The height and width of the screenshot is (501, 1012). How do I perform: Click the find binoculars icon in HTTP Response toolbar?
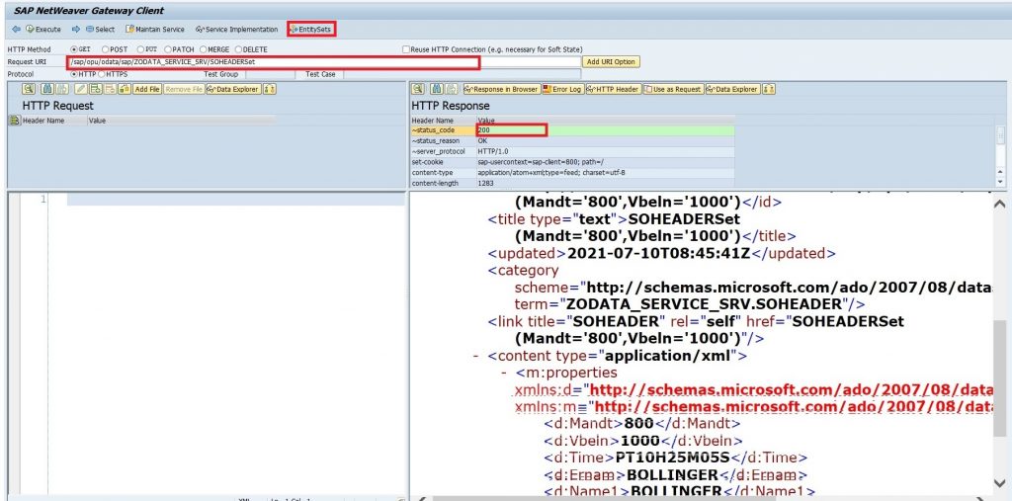tap(436, 89)
